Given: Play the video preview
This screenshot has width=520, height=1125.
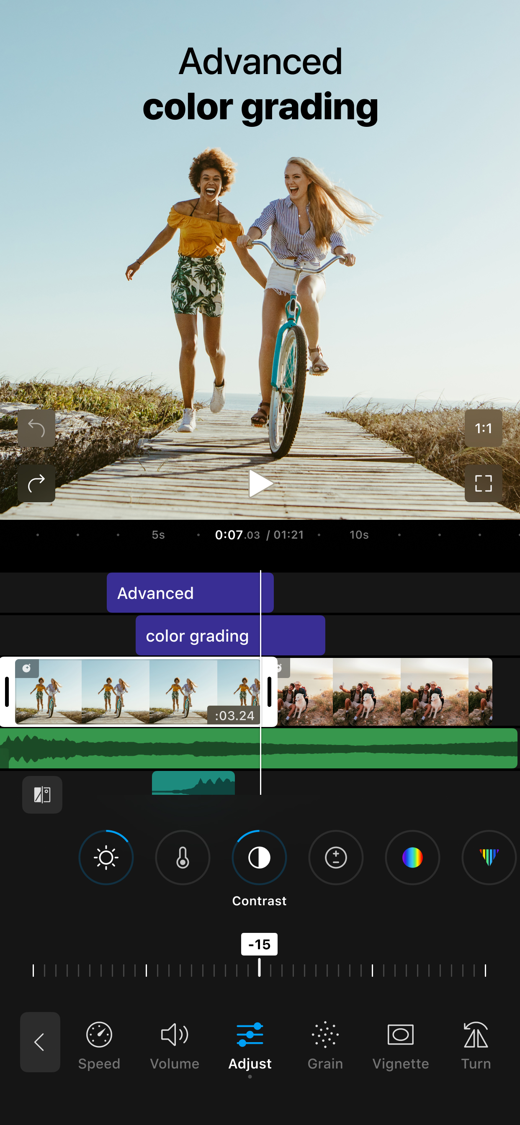Looking at the screenshot, I should tap(260, 483).
